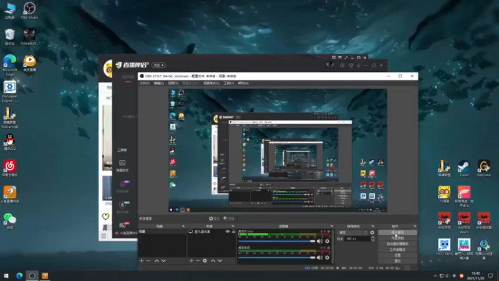
Task: Open NetEase Cloud Music desktop icon
Action: coord(10,168)
